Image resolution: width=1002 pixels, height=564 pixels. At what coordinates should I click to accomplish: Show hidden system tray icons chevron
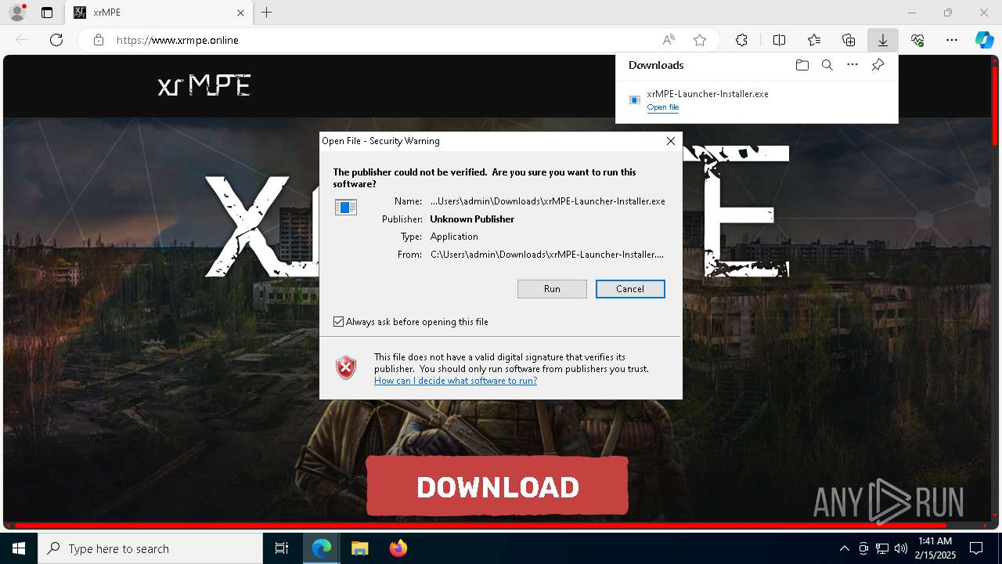click(844, 548)
